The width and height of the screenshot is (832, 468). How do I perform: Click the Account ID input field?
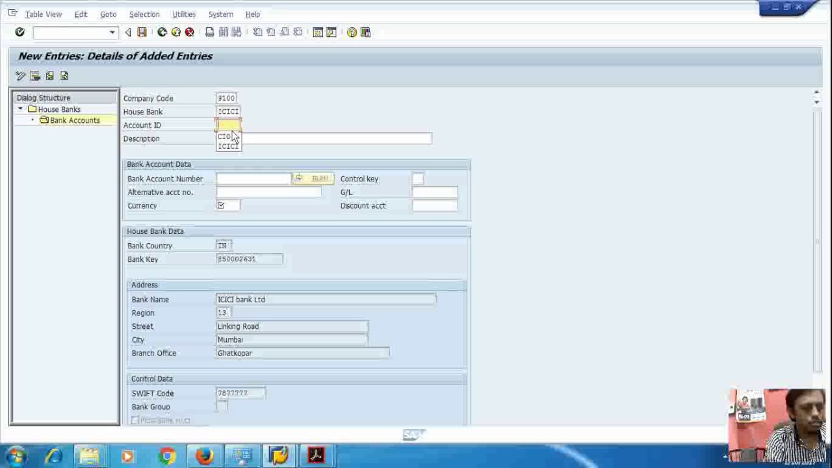(228, 125)
